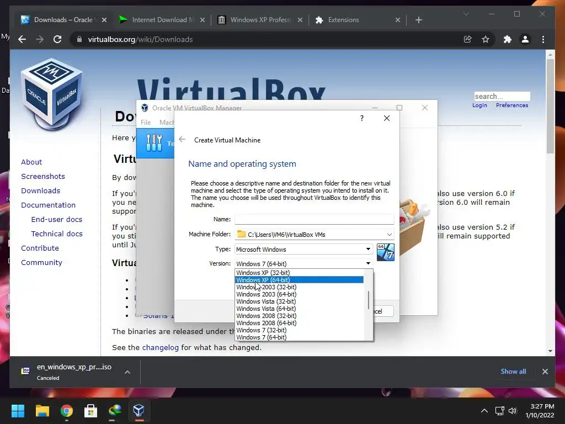Viewport: 565px width, 424px height.
Task: Open Microsoft Store from taskbar
Action: pos(91,411)
